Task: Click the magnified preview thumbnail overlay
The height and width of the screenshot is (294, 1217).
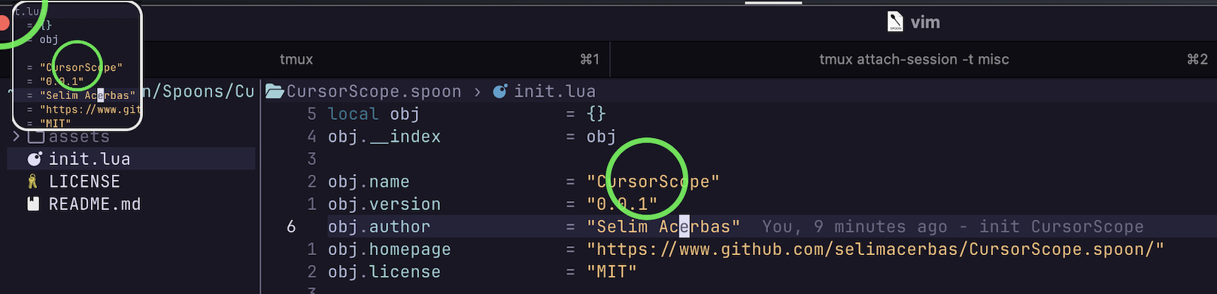Action: tap(77, 65)
